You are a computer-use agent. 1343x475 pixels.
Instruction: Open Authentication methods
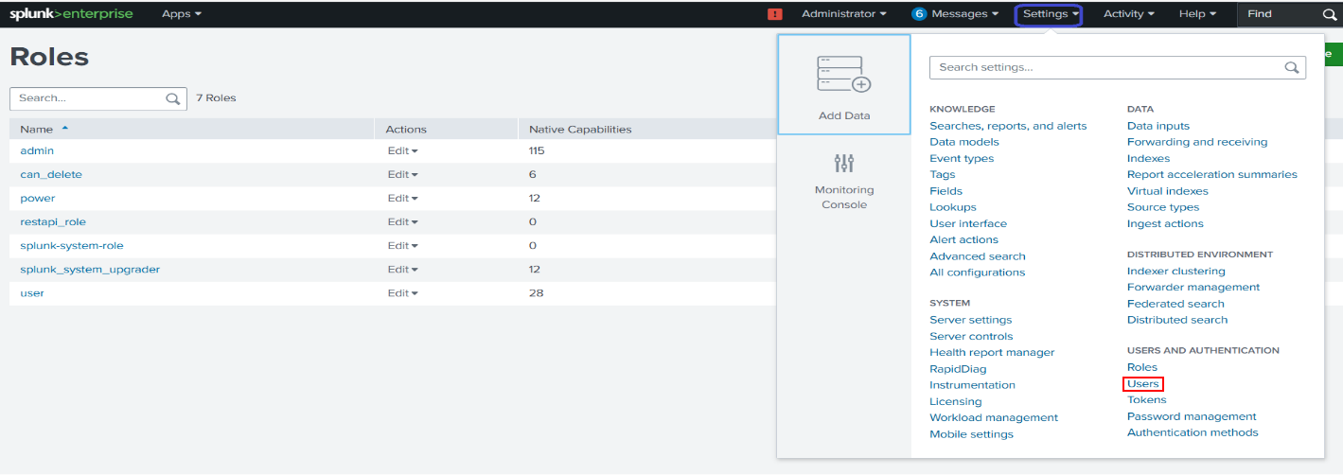1193,432
